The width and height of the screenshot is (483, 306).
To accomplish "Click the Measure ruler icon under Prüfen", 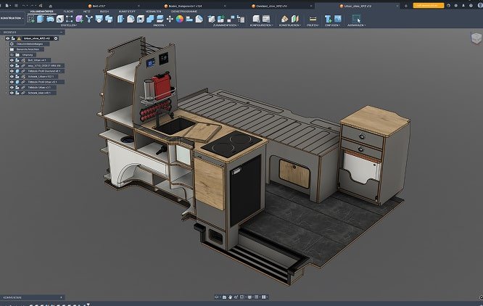I will coord(313,19).
